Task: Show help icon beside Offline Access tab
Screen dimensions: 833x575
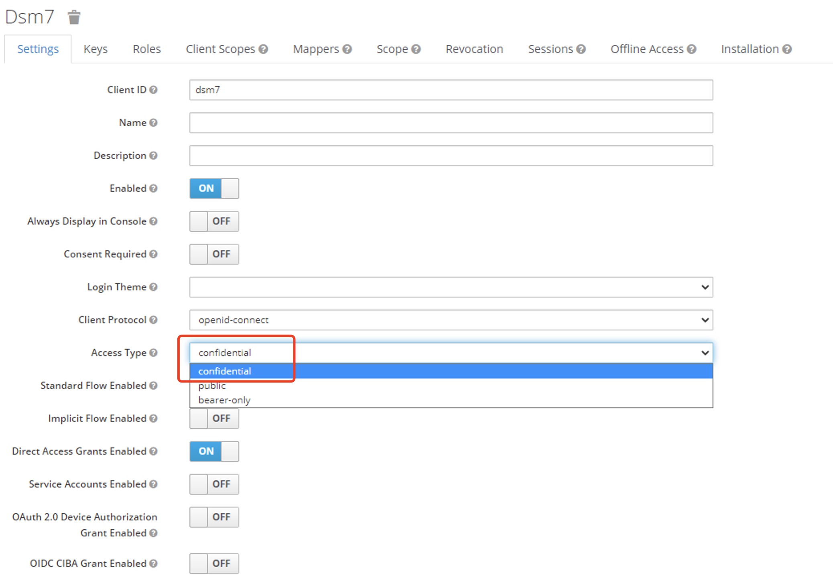Action: (x=691, y=49)
